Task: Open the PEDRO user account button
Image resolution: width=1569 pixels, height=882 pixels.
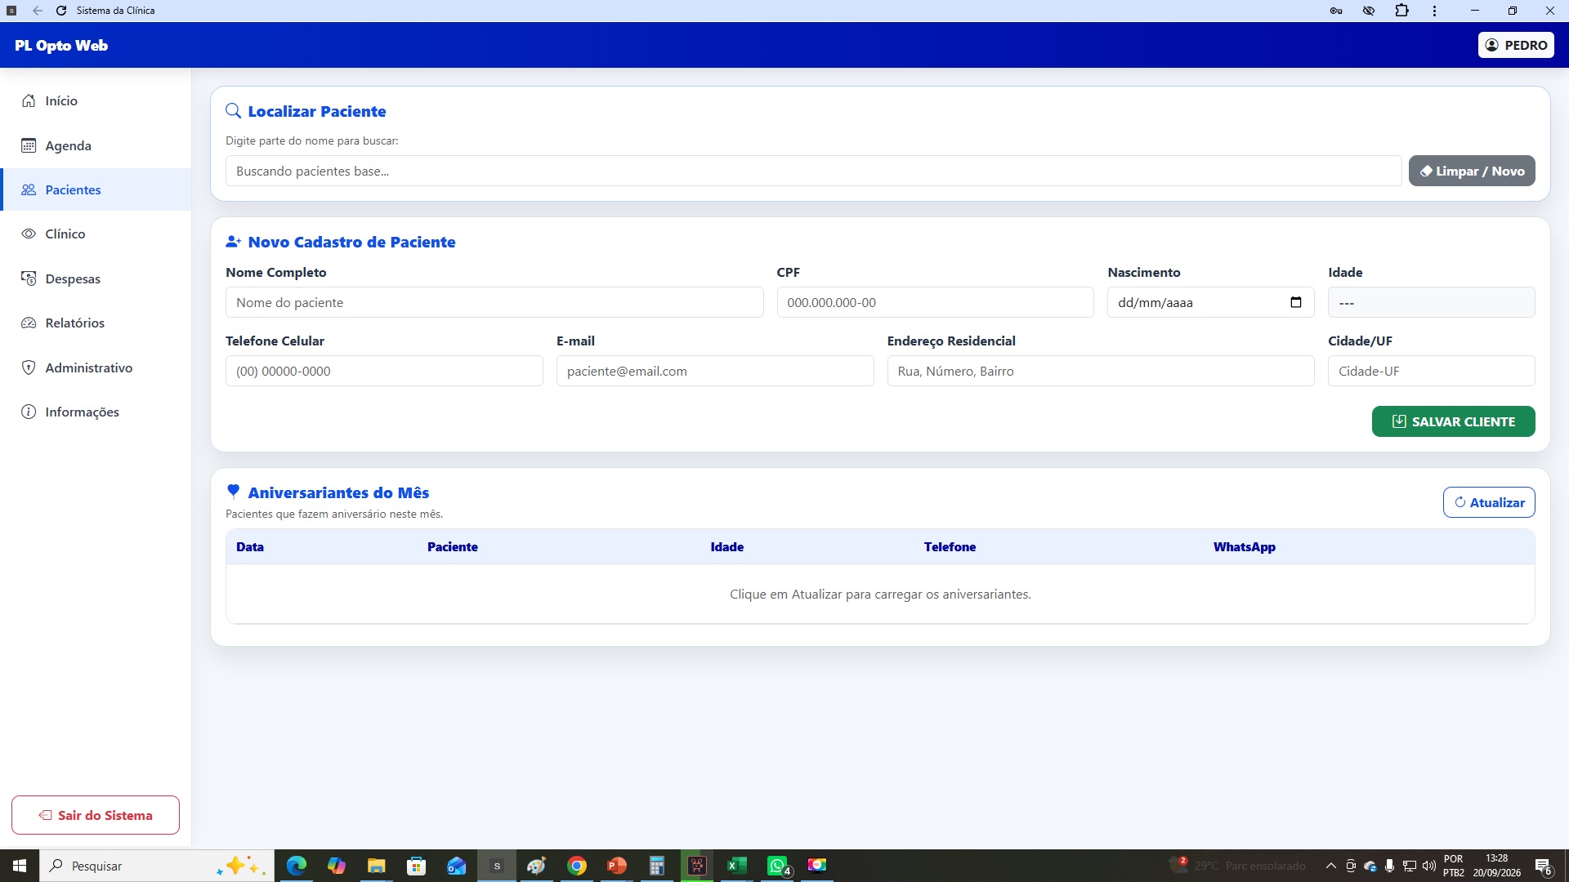Action: pos(1516,45)
